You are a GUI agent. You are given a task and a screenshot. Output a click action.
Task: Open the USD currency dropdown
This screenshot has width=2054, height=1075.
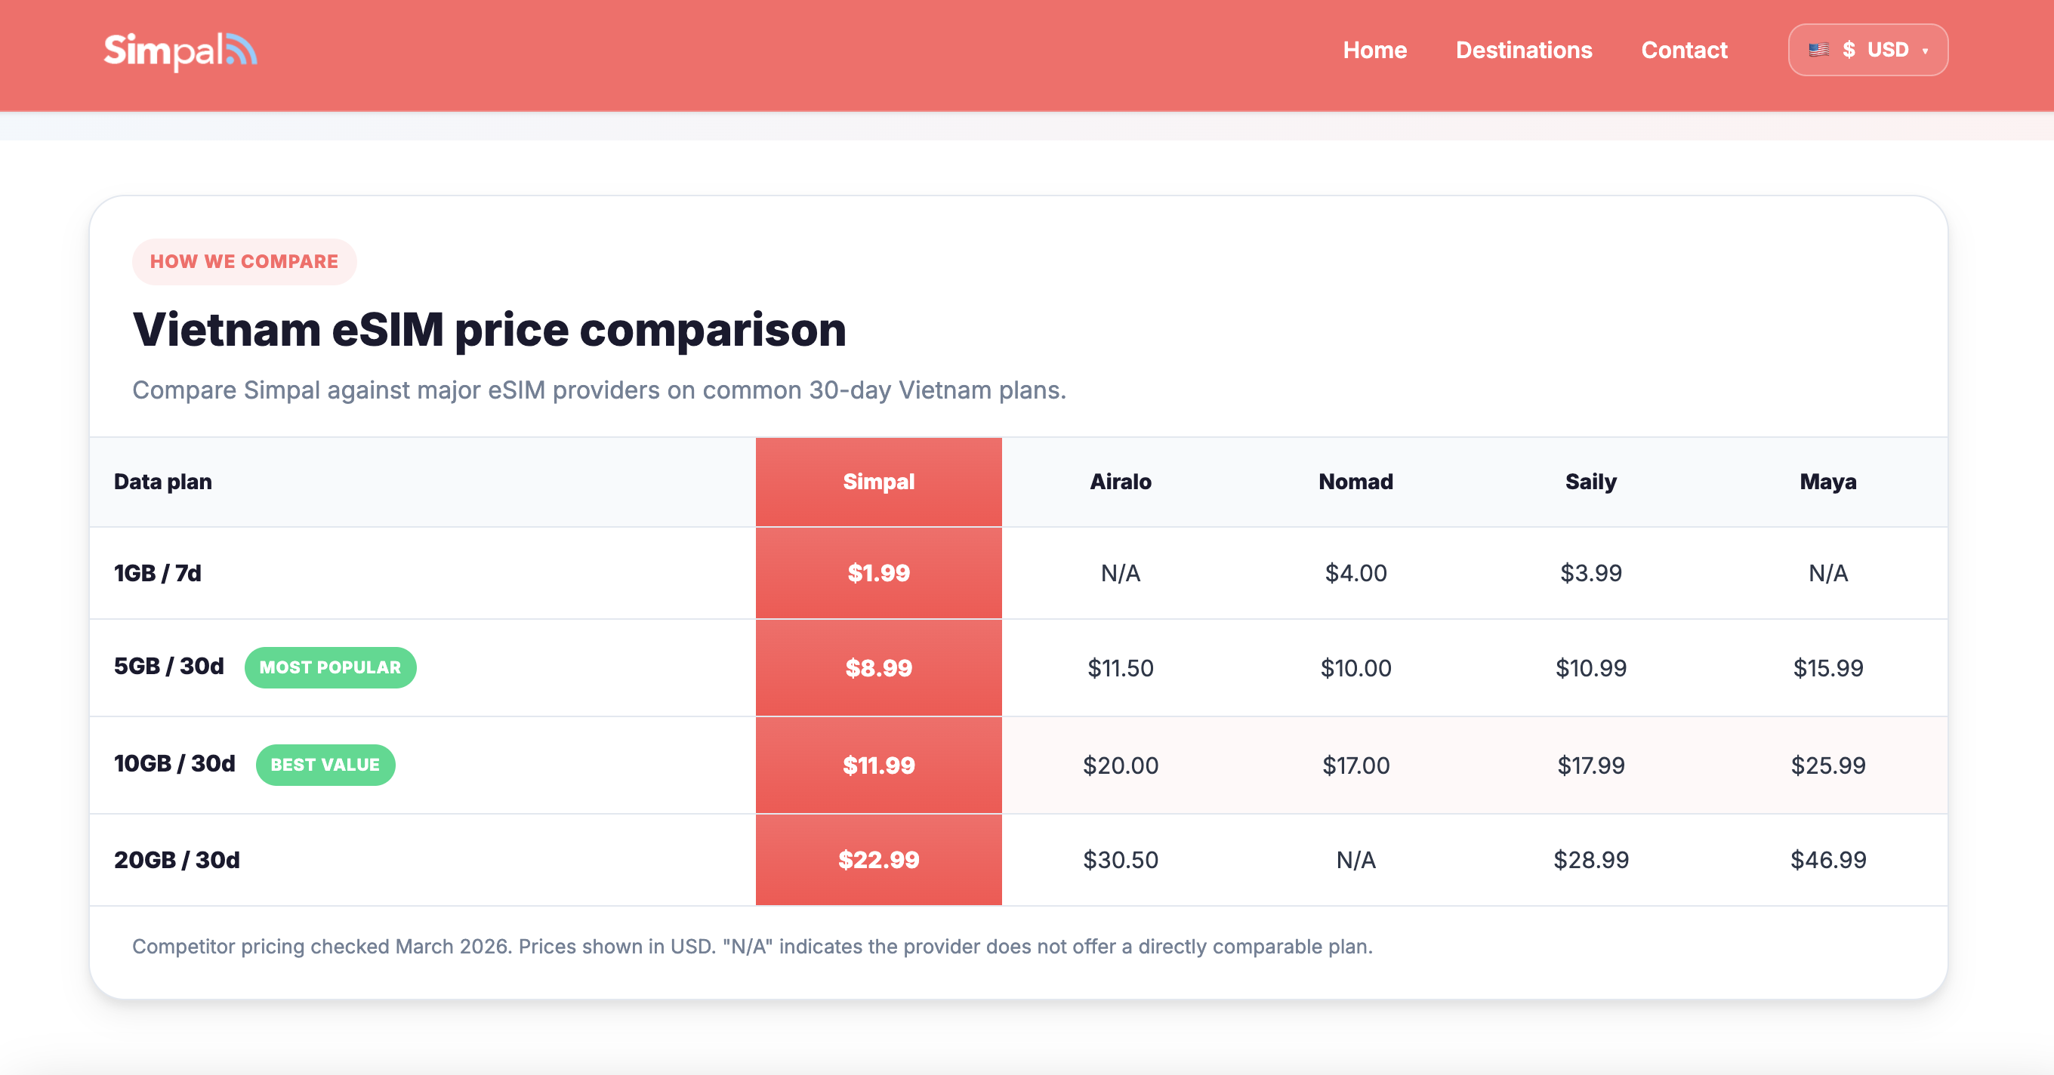[x=1867, y=51]
